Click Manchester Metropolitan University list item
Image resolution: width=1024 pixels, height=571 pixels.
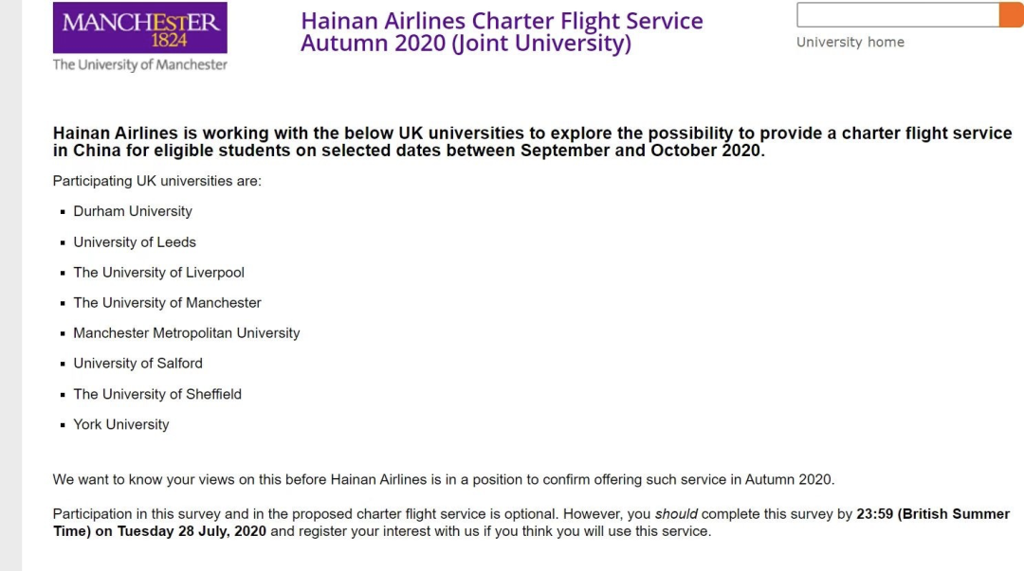(x=186, y=332)
